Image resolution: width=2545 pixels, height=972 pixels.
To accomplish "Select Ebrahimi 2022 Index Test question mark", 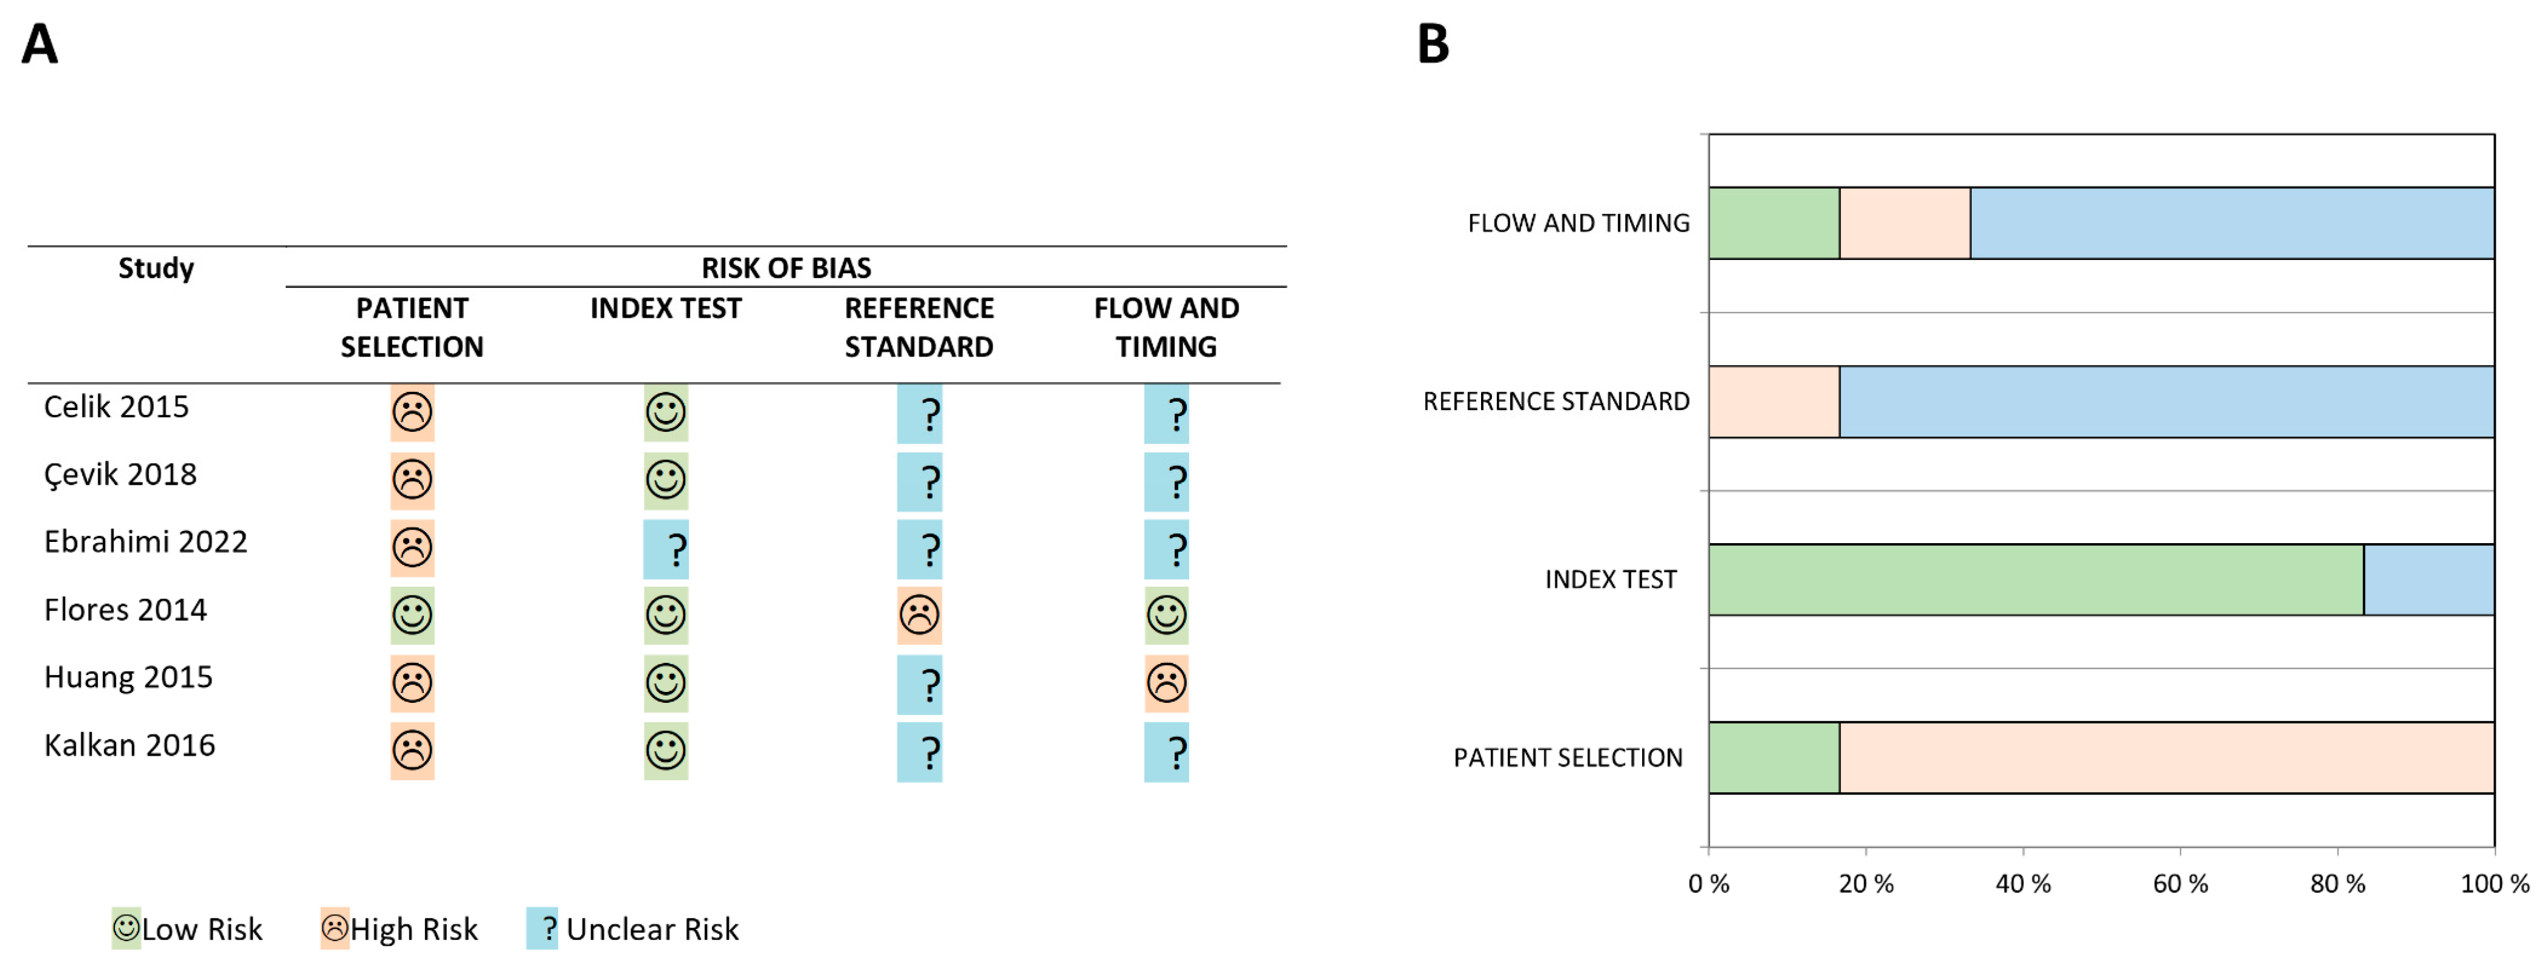I will (666, 549).
